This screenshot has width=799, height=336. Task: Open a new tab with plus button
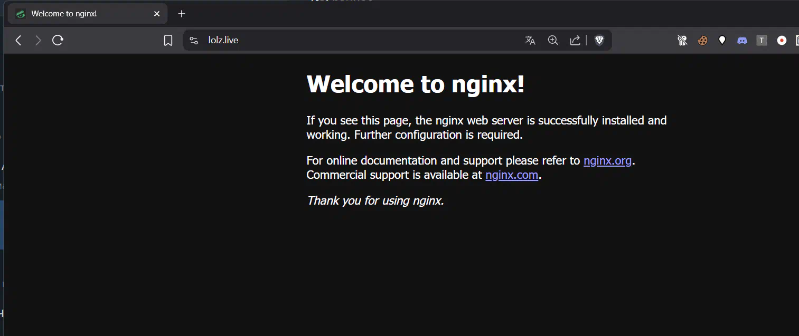(182, 14)
